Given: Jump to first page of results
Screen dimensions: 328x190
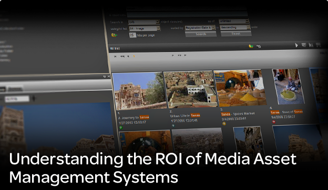Looking at the screenshot, I should click(115, 56).
